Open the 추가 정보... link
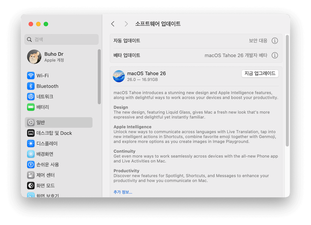 pos(123,192)
